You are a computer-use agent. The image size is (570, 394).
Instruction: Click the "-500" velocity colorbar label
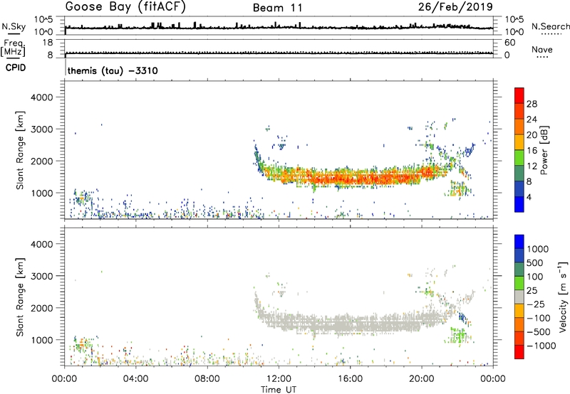click(x=539, y=332)
